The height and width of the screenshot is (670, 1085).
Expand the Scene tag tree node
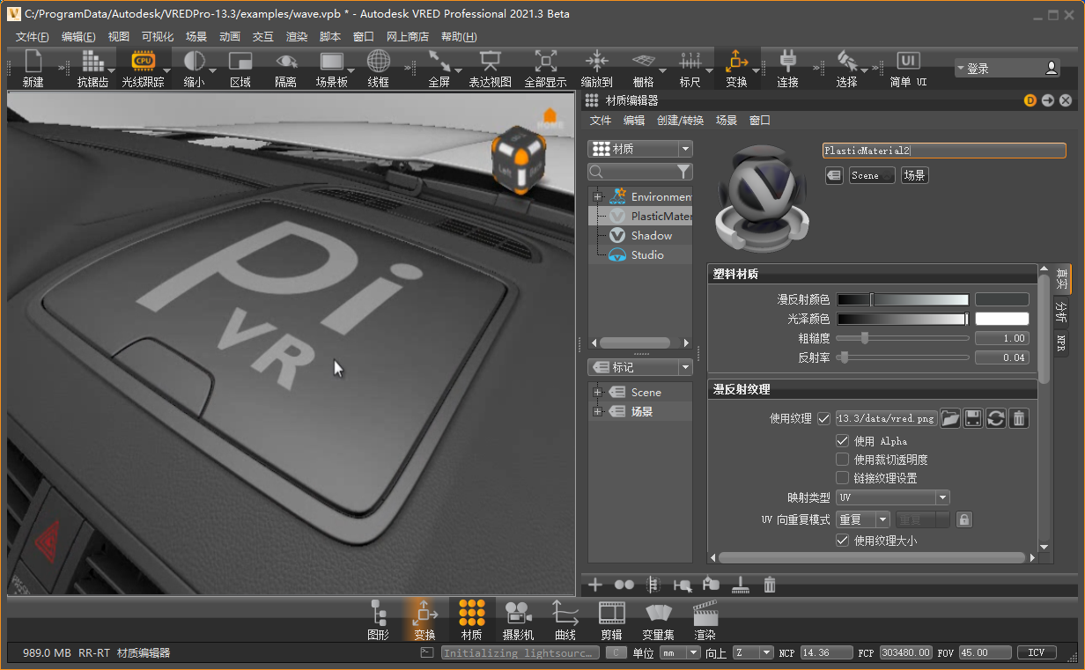(x=597, y=392)
